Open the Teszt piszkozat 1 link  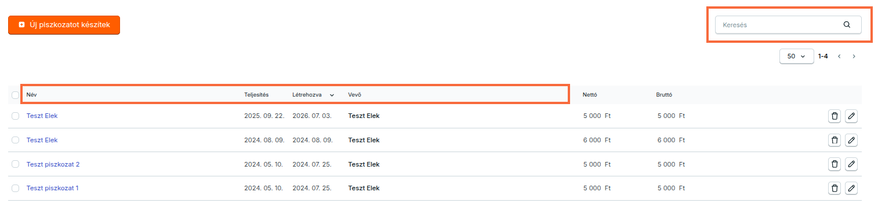[x=52, y=189]
